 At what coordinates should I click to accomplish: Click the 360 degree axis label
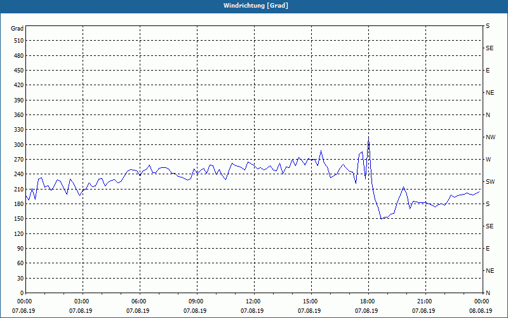click(x=19, y=115)
